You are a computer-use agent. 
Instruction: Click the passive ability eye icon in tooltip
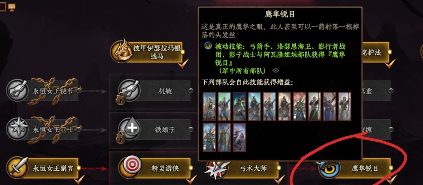point(208,46)
